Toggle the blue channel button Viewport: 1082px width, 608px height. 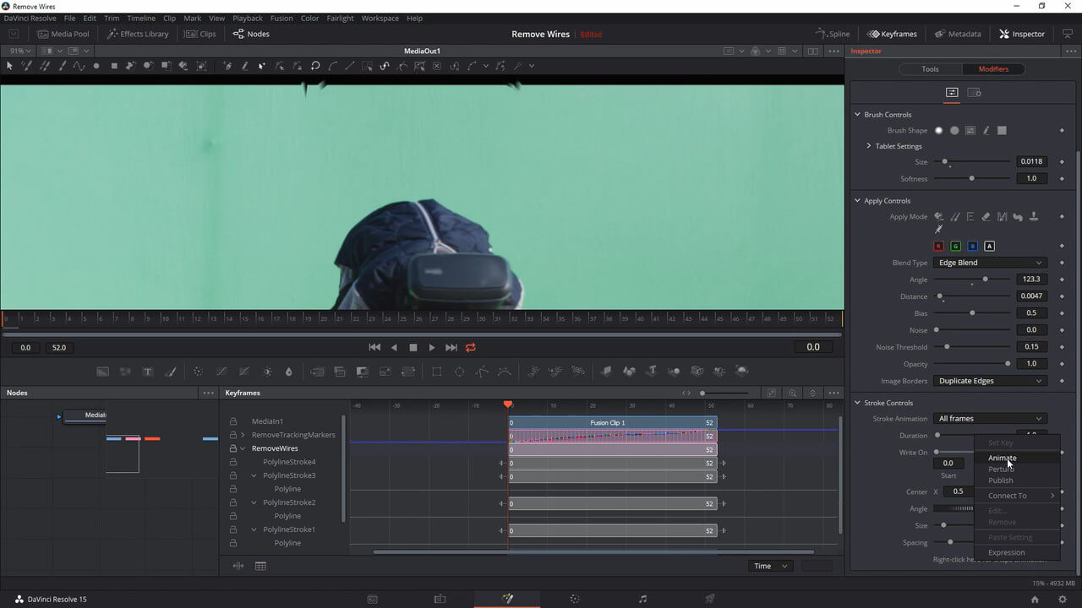pyautogui.click(x=972, y=246)
